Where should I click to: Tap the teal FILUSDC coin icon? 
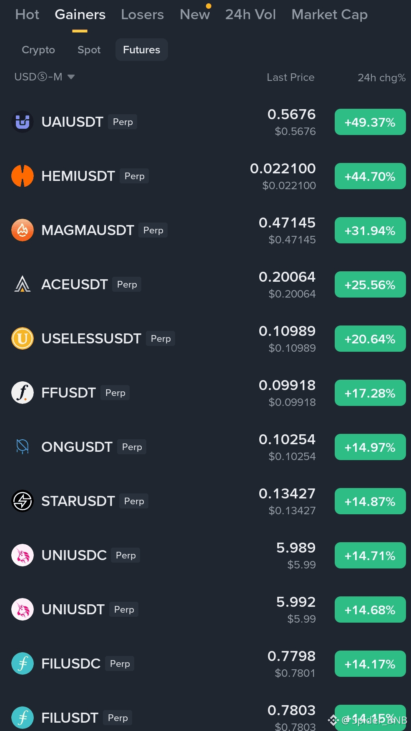(22, 663)
